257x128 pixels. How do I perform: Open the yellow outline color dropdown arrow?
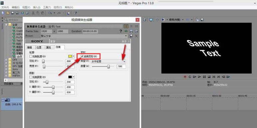point(74,56)
